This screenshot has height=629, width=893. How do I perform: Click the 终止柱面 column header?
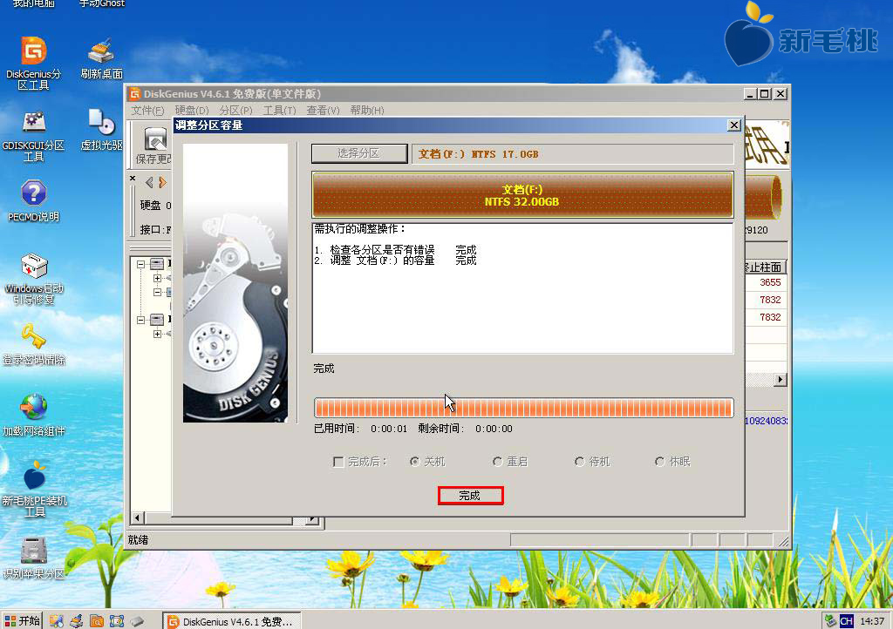766,267
